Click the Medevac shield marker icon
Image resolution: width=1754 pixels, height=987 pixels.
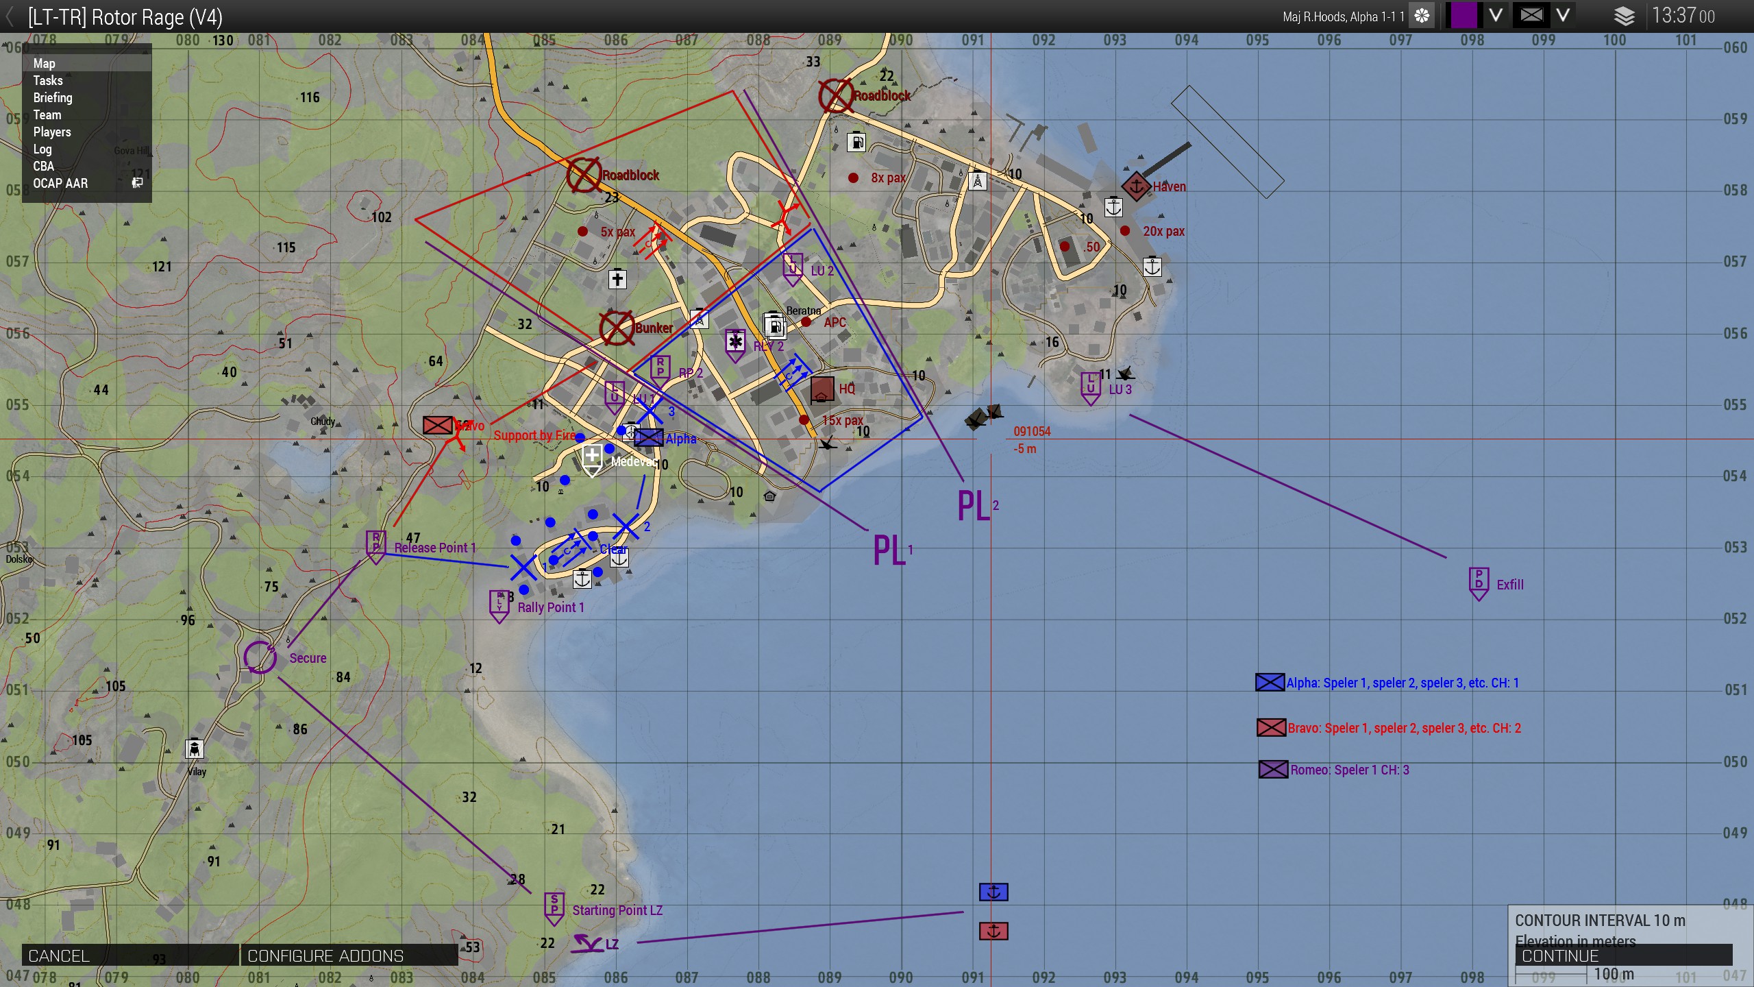click(x=592, y=458)
